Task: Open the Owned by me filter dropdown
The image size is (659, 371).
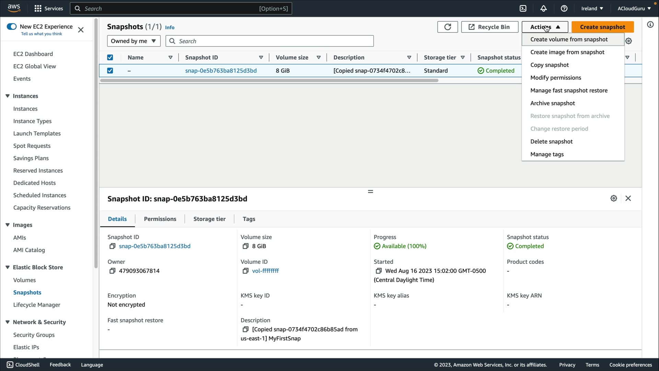Action: point(134,41)
